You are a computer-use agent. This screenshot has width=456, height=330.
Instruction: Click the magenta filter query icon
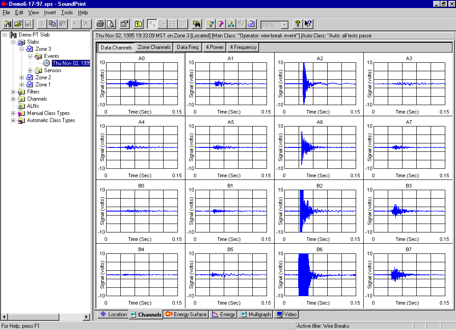[x=220, y=24]
